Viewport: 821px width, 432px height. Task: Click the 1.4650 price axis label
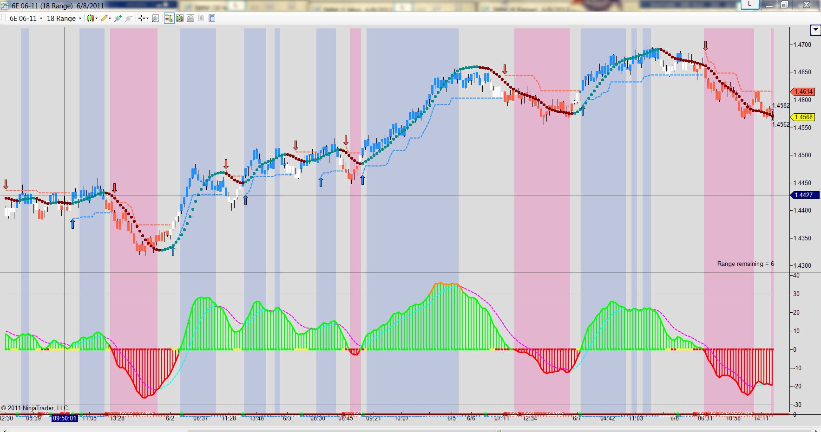802,72
